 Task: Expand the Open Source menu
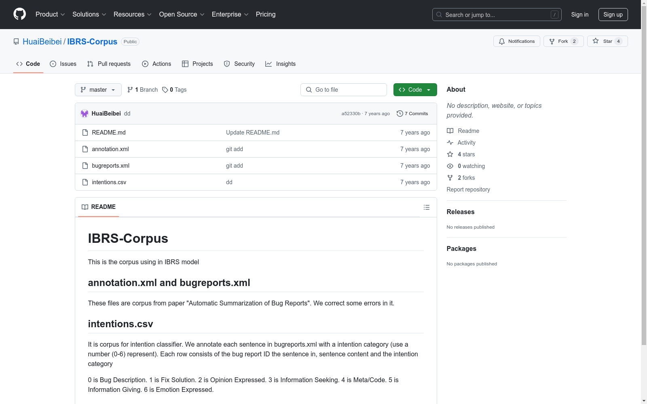(x=182, y=15)
